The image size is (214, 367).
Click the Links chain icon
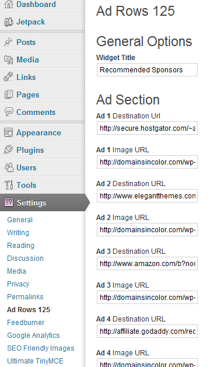point(8,77)
